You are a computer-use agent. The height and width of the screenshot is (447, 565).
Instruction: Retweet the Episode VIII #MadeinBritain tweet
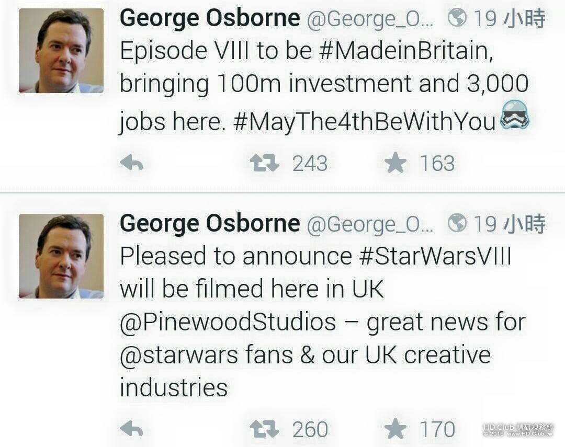point(265,164)
